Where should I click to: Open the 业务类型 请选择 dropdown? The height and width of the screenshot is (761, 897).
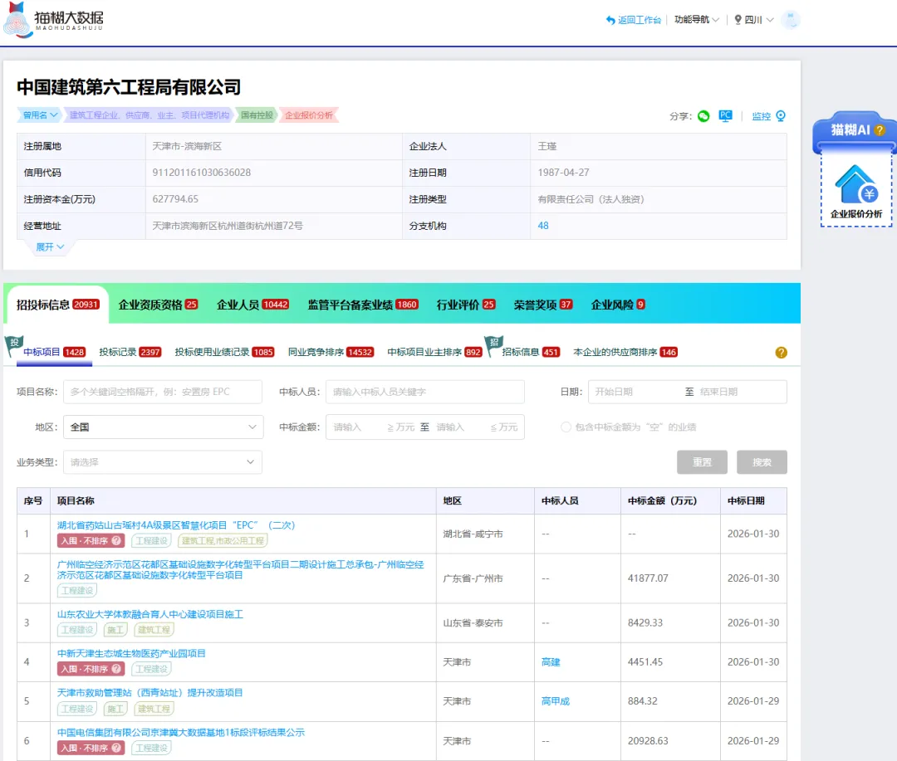(x=163, y=462)
